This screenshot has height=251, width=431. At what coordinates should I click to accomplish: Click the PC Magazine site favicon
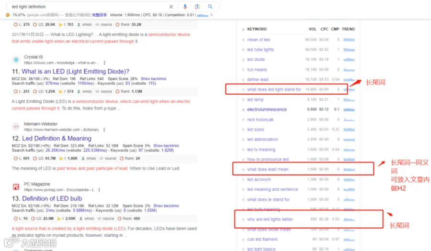pyautogui.click(x=16, y=187)
